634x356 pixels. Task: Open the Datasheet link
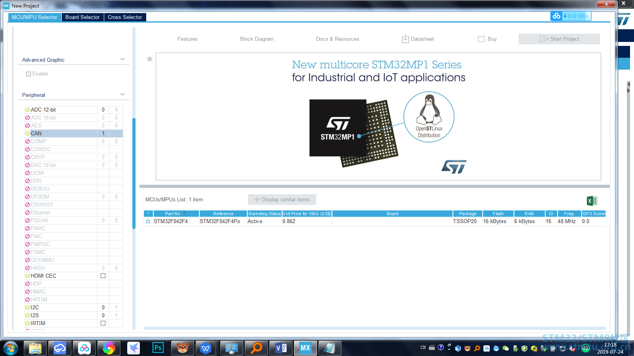click(422, 39)
